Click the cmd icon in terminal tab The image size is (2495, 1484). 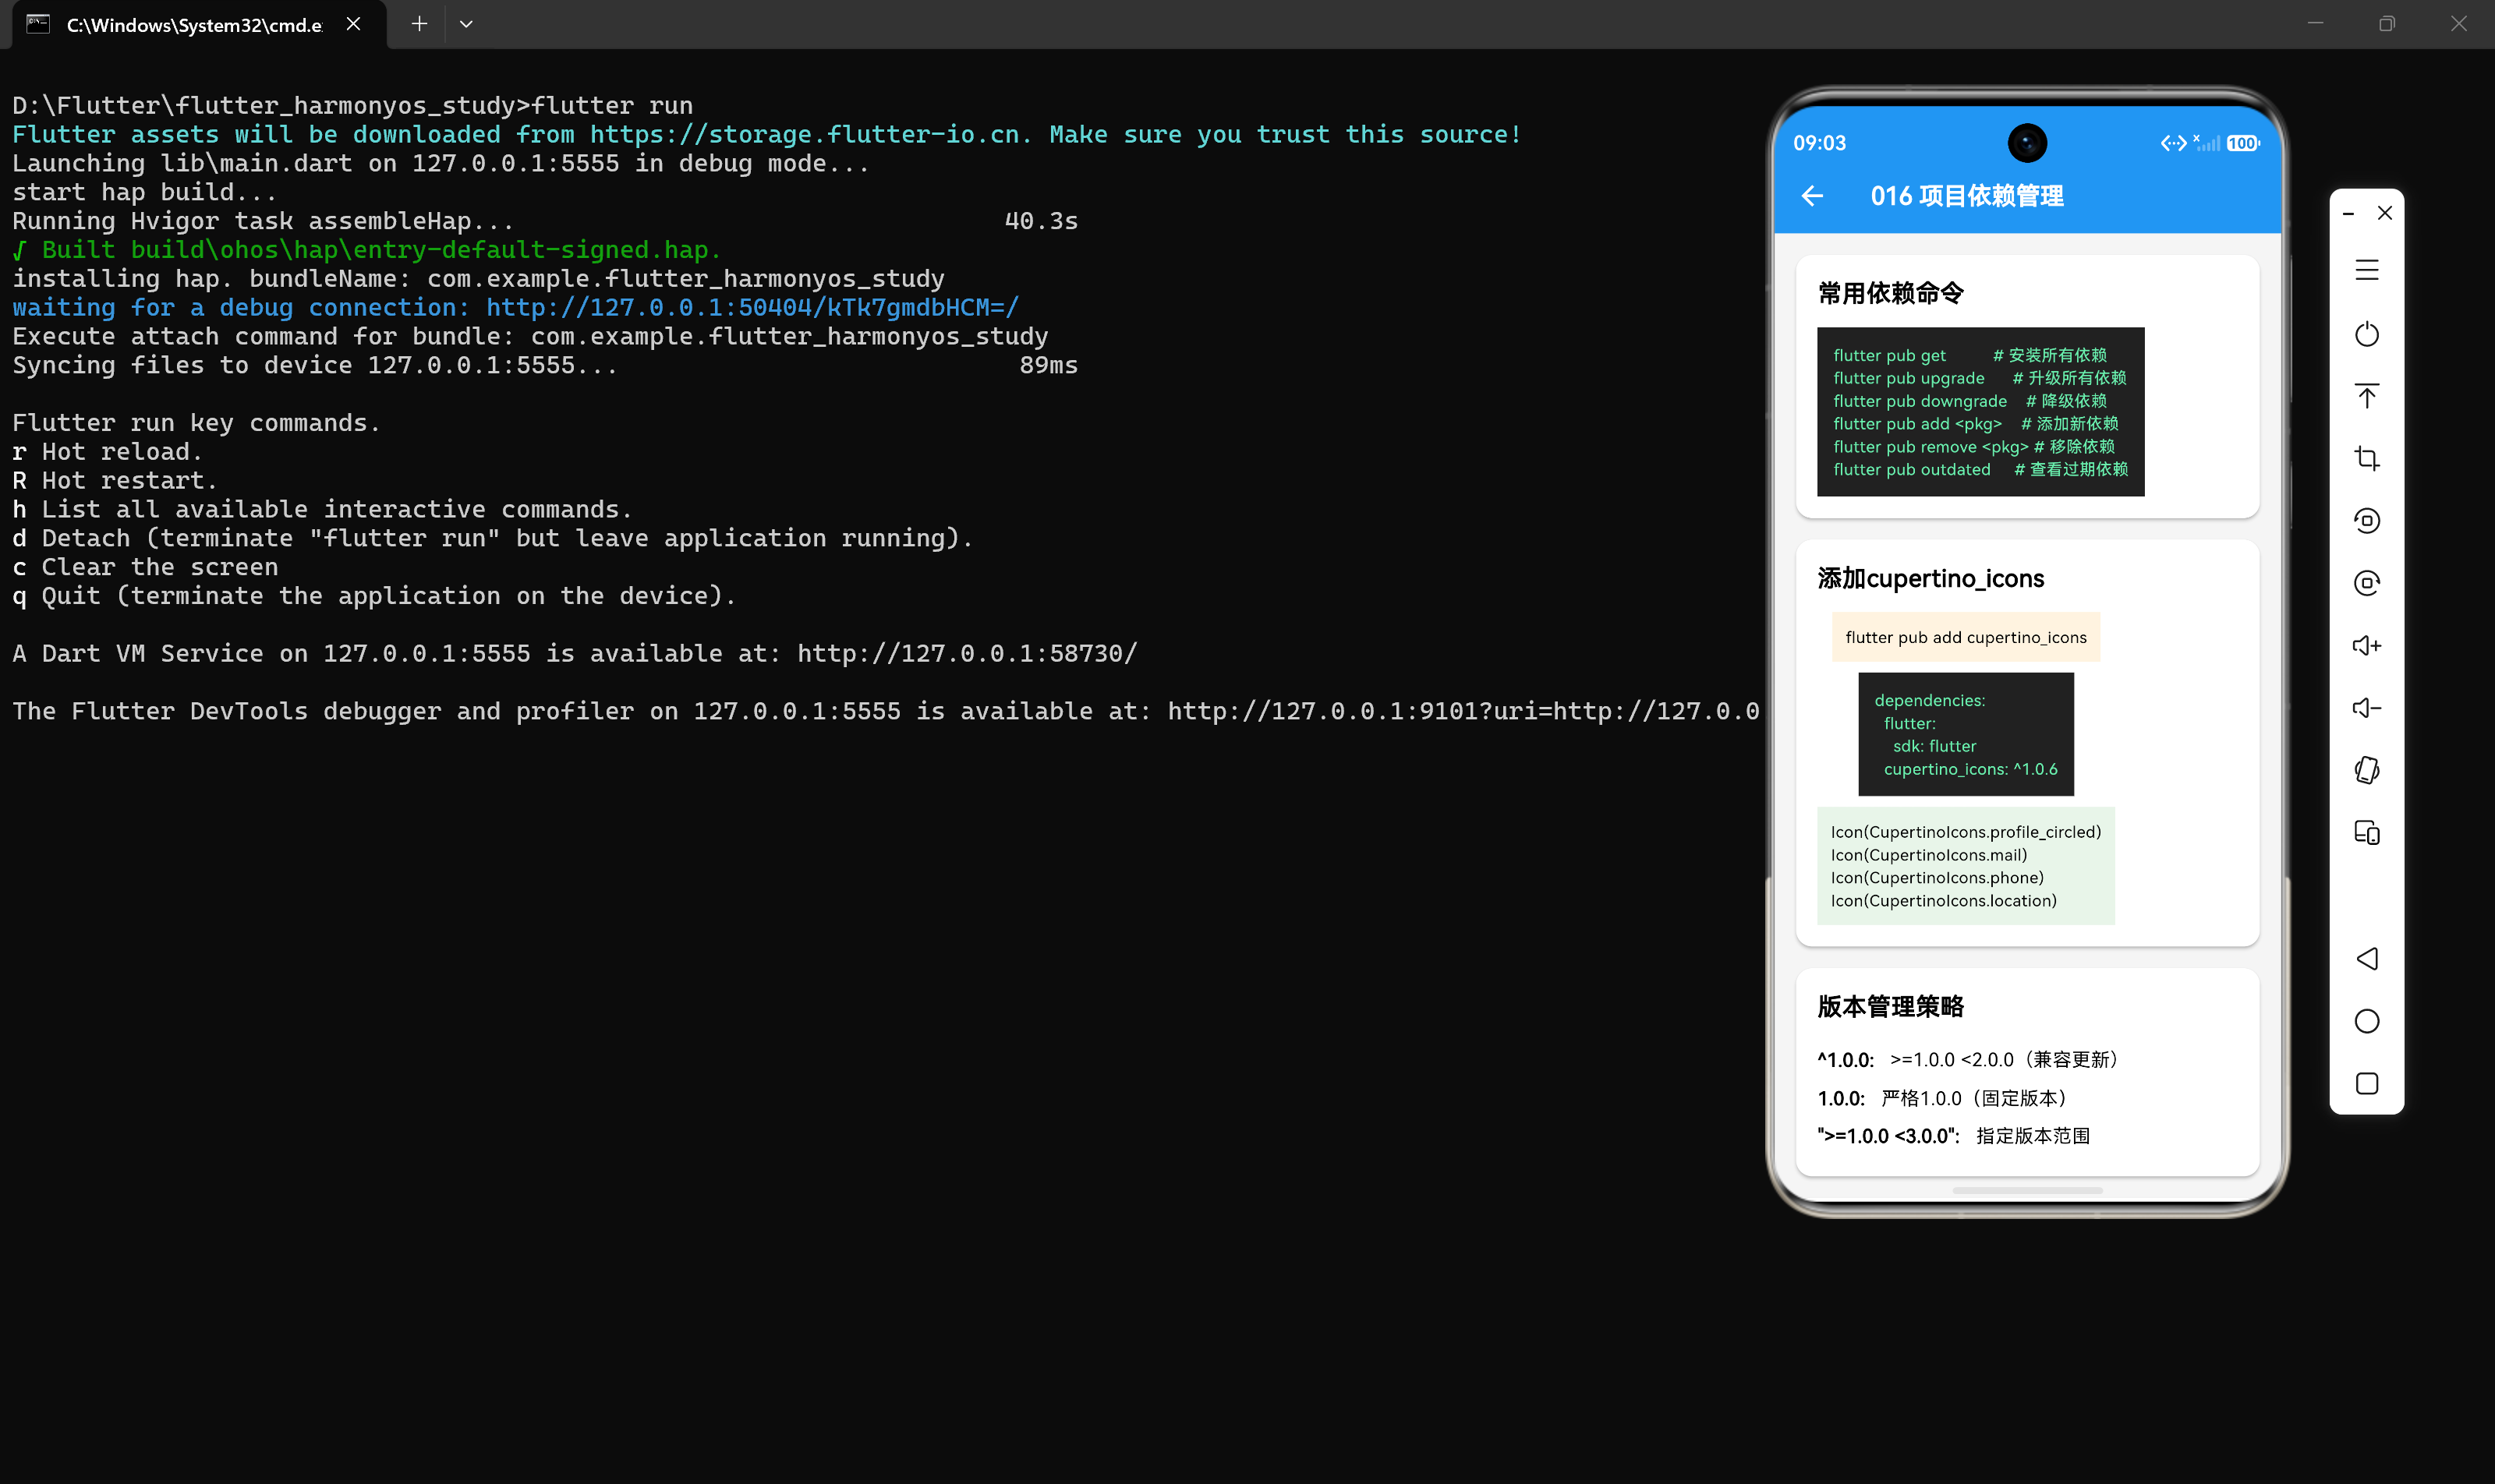click(38, 24)
